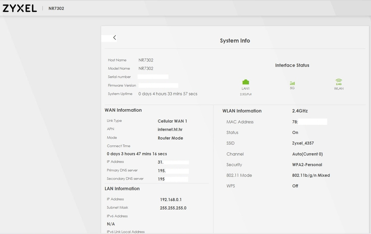Select APN value internet.ht.hr
Image resolution: width=371 pixels, height=234 pixels.
170,130
